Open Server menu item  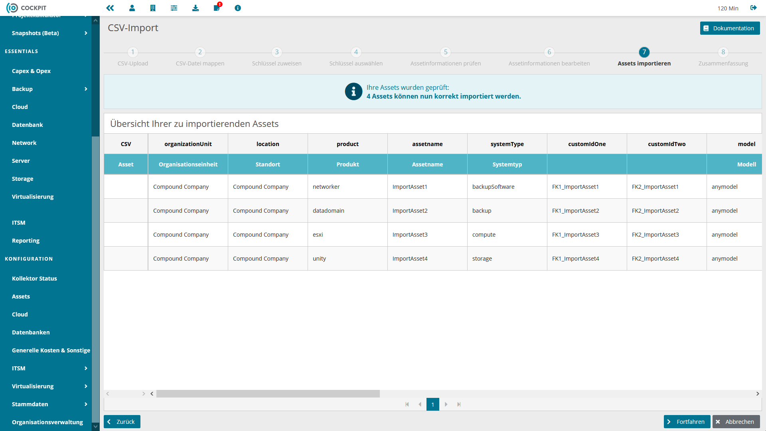21,161
